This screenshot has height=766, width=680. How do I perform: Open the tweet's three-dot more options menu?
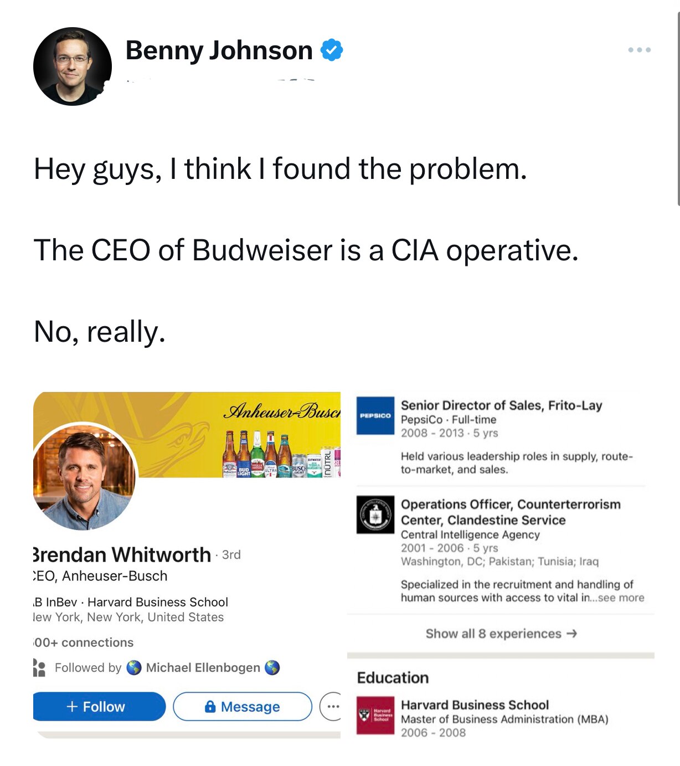639,50
